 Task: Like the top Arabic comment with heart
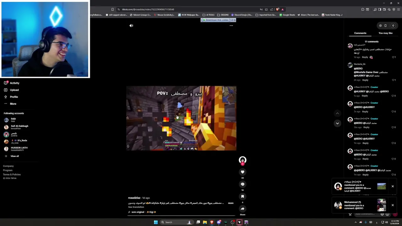[x=393, y=57]
